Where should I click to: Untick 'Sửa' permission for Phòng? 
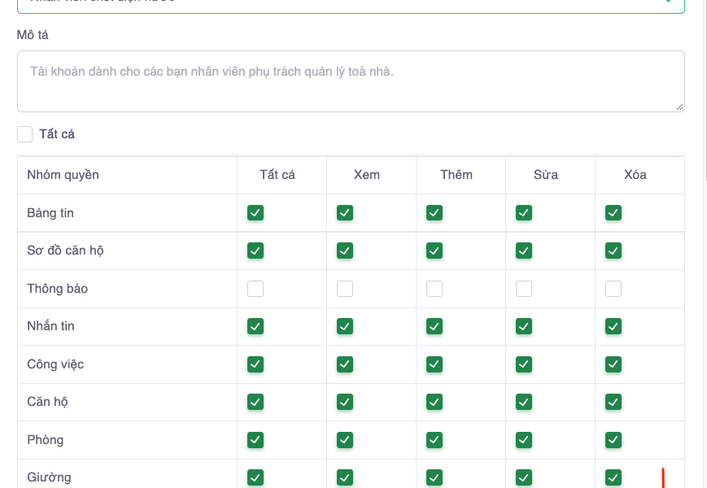point(524,440)
